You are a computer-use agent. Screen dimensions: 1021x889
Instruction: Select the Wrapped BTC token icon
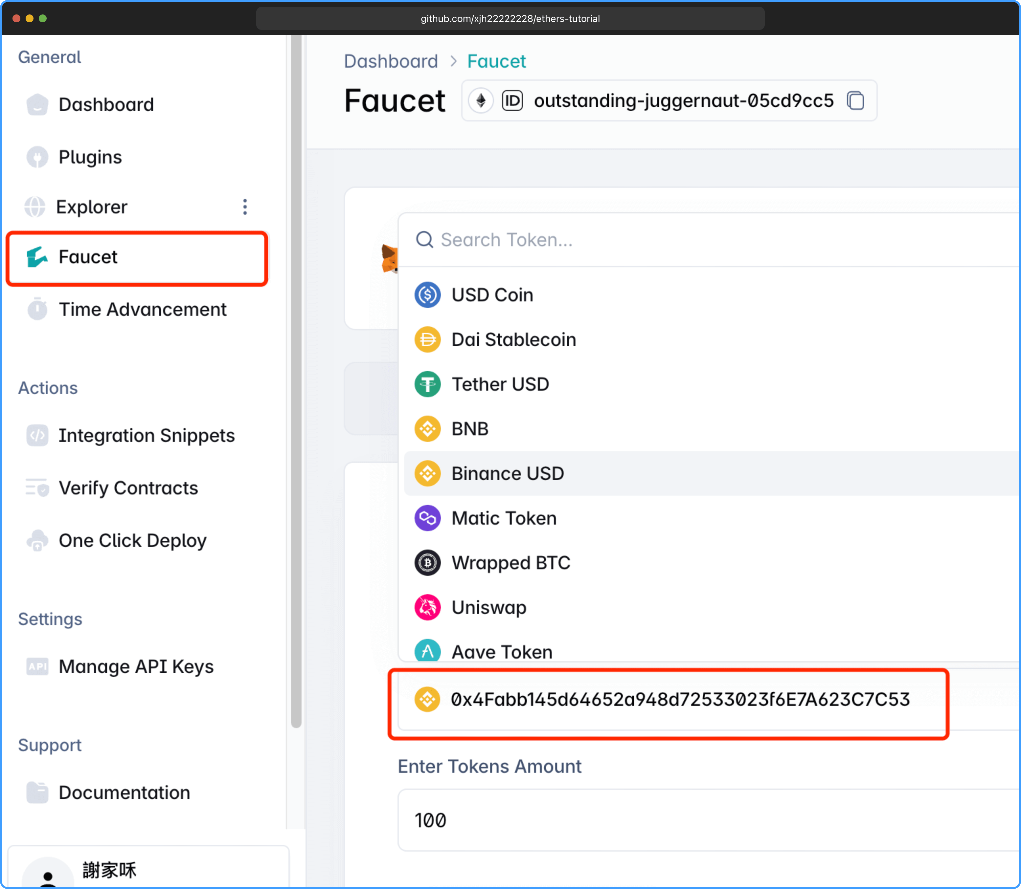tap(427, 563)
